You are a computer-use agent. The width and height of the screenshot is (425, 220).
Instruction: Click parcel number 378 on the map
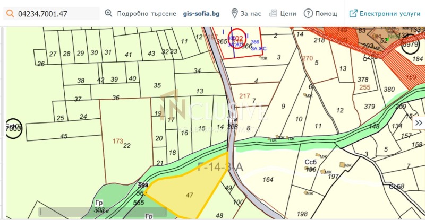363,80
